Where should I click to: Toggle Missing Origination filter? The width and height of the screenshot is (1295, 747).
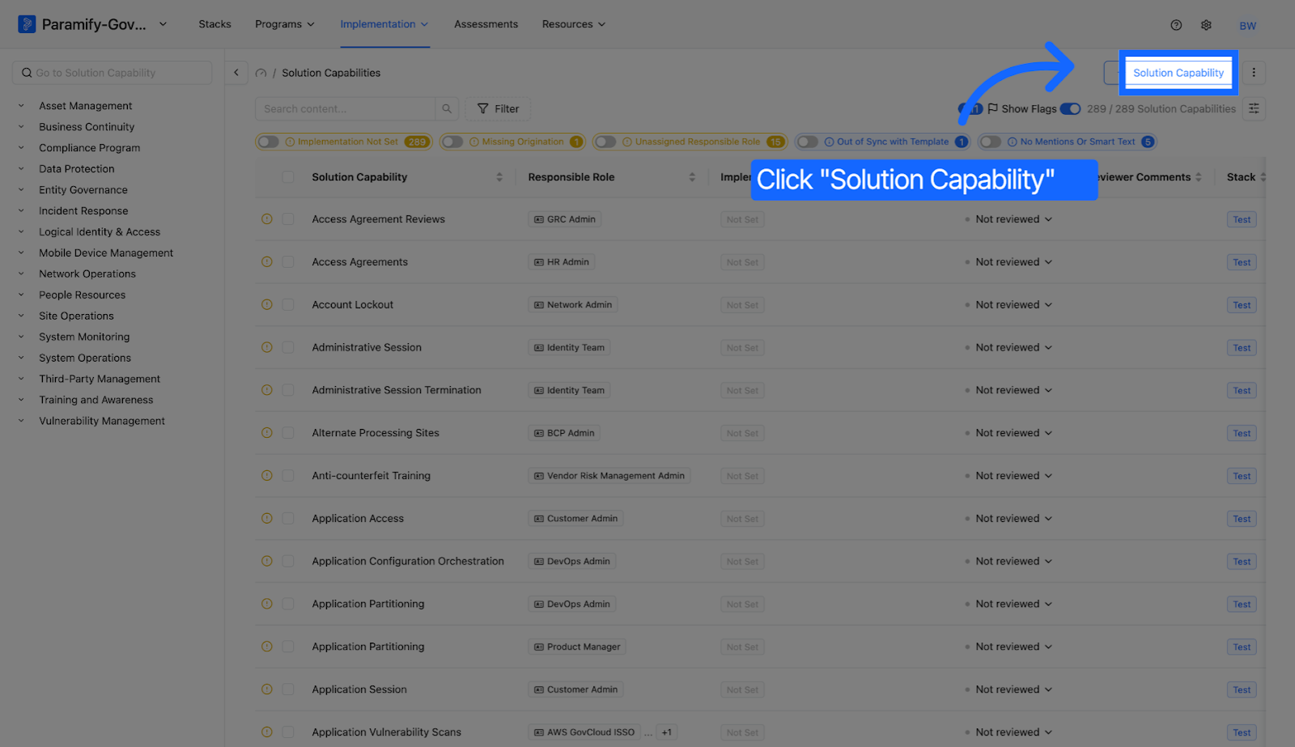pos(452,142)
